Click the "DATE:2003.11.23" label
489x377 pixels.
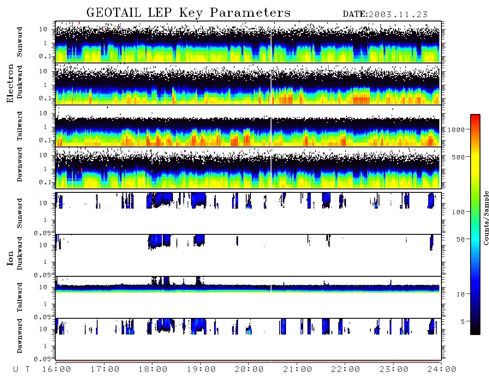[385, 15]
